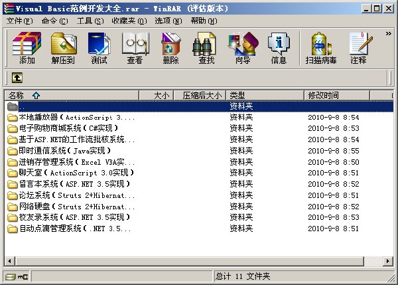Select 论坛系统(Struts 2+Hibernat... name

coord(77,195)
